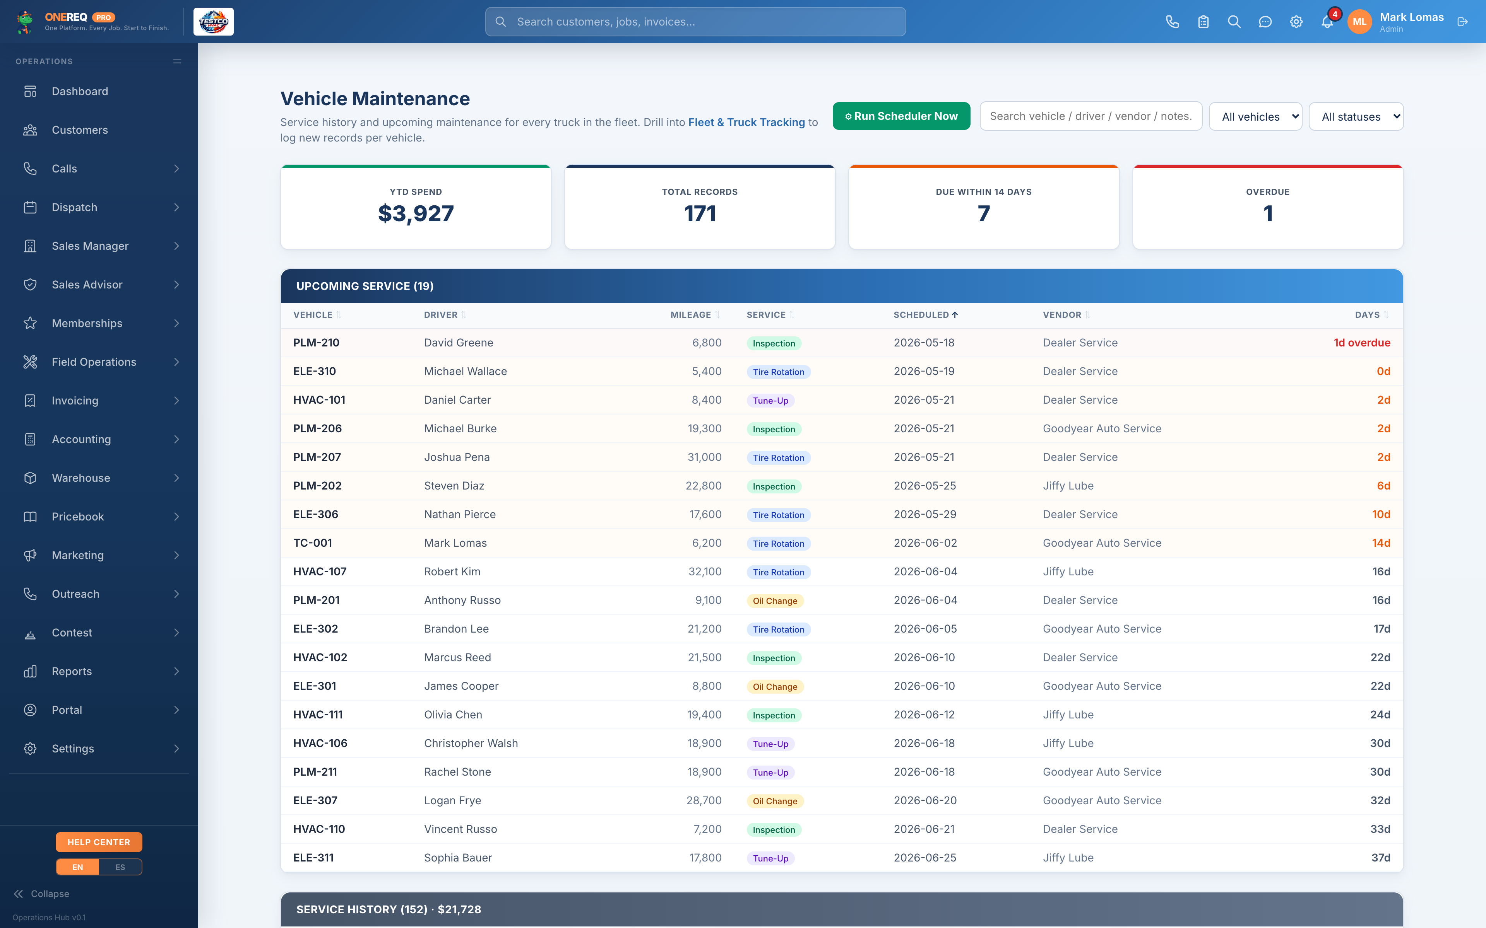
Task: Click the Testco company logo
Action: pos(213,22)
